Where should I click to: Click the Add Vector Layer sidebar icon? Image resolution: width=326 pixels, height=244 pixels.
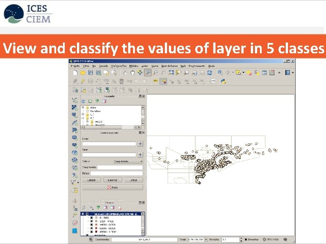click(x=75, y=100)
